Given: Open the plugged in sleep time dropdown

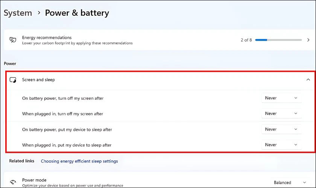Looking at the screenshot, I should (281, 145).
